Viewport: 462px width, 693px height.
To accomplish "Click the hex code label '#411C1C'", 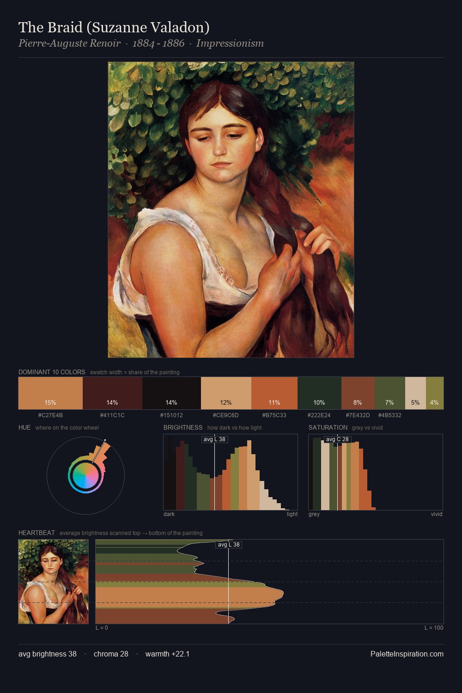I will coord(112,415).
